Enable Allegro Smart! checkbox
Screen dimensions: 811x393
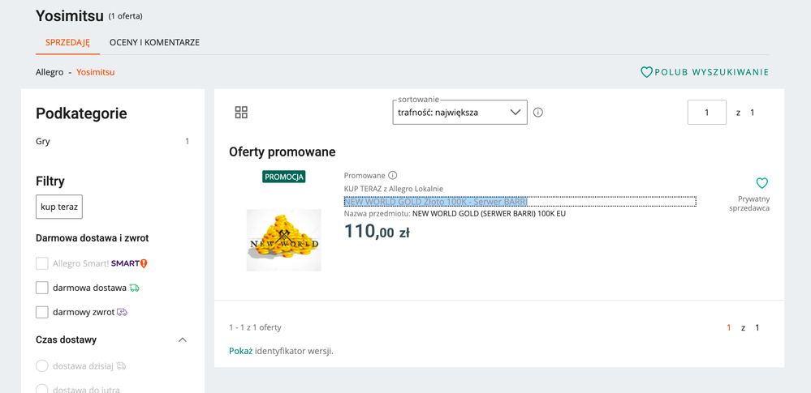pos(42,263)
